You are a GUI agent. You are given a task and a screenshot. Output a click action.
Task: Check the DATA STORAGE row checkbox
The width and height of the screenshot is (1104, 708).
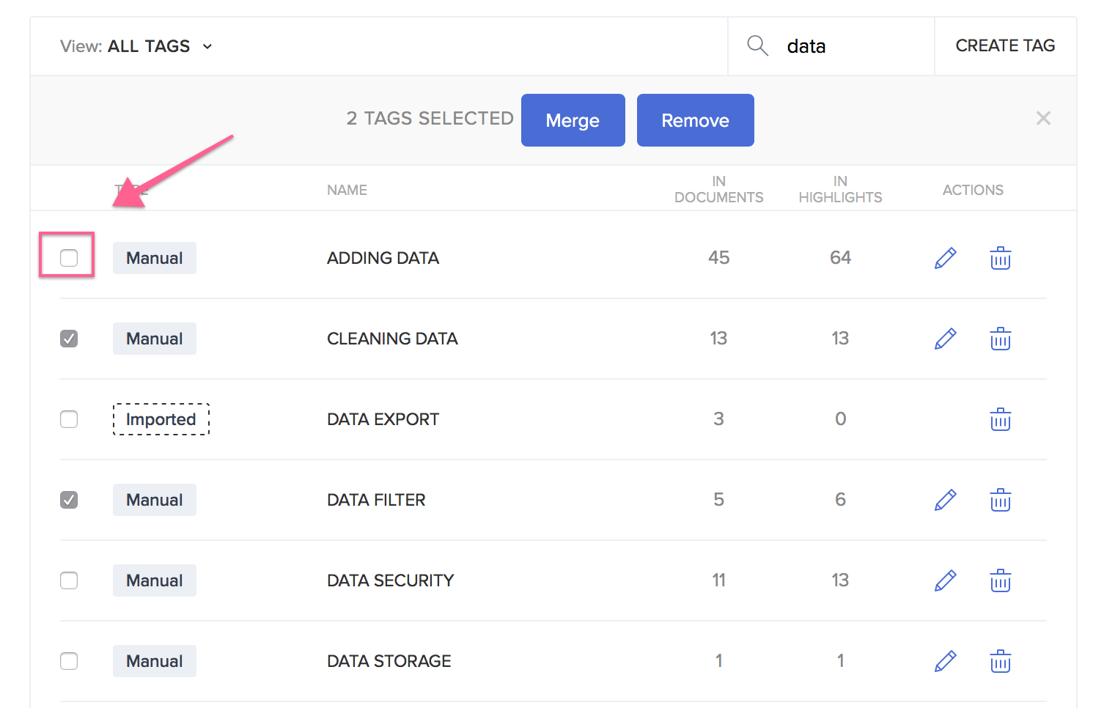pyautogui.click(x=69, y=661)
